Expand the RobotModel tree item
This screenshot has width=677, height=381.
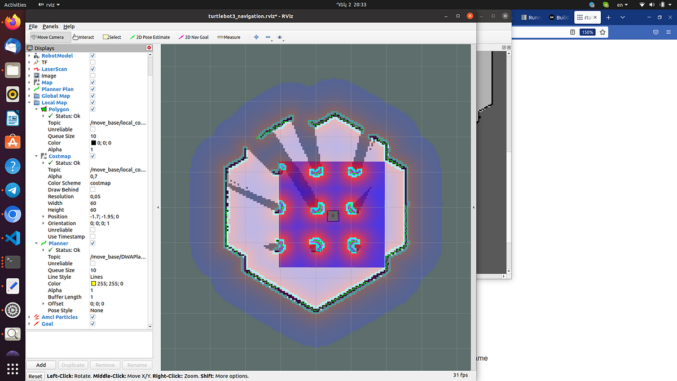[x=29, y=55]
